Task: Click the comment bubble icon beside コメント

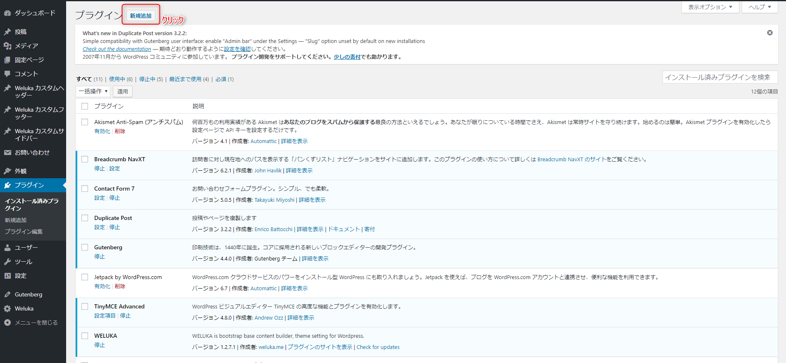Action: 7,74
